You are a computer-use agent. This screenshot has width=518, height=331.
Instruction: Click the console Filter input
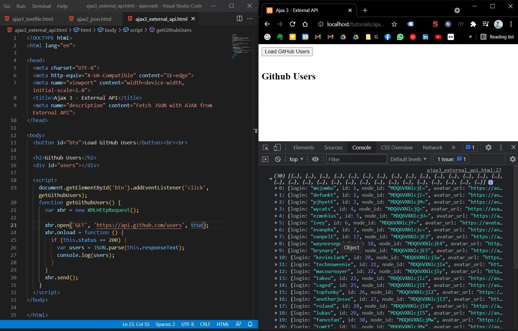point(356,159)
